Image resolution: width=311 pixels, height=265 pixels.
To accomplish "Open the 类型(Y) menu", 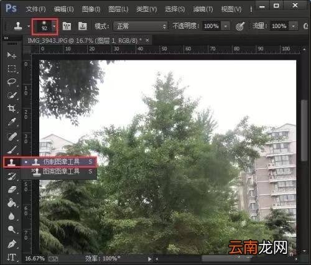I will coord(146,9).
